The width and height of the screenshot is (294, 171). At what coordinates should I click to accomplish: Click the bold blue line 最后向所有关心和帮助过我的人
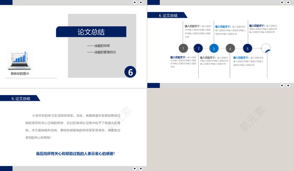75,154
